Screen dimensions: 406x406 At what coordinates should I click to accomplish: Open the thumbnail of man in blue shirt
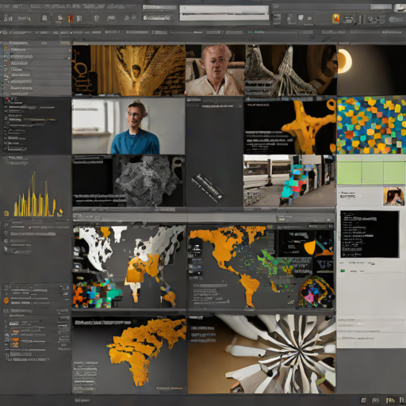coord(128,126)
